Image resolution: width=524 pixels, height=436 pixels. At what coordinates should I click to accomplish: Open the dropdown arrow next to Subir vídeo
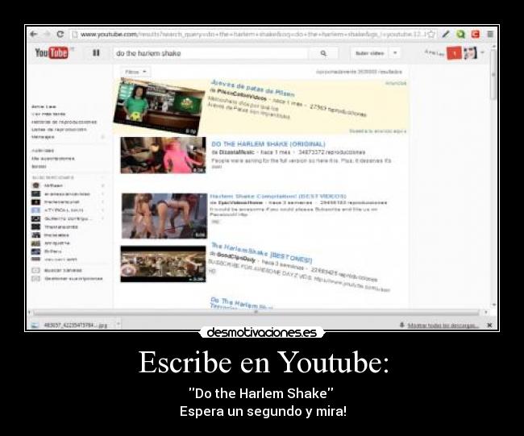pyautogui.click(x=395, y=53)
